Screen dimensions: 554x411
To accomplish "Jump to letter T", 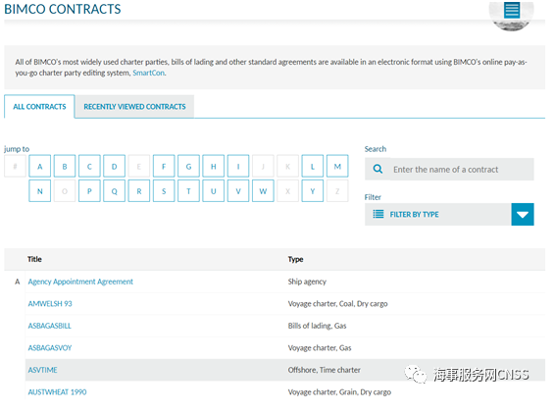I will pos(188,191).
